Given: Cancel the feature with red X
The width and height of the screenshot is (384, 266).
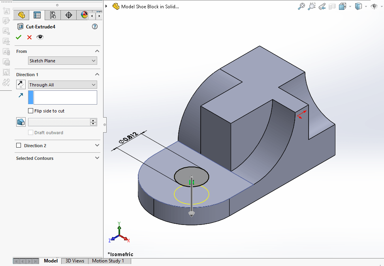Looking at the screenshot, I should click(x=29, y=37).
